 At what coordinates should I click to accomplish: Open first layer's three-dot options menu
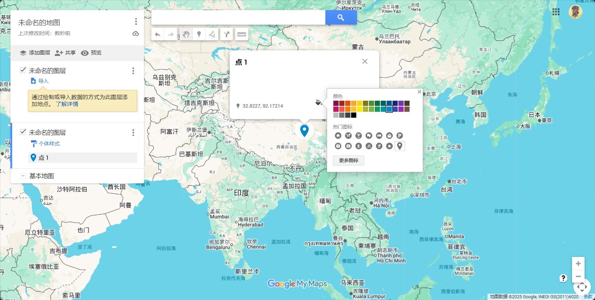(133, 71)
